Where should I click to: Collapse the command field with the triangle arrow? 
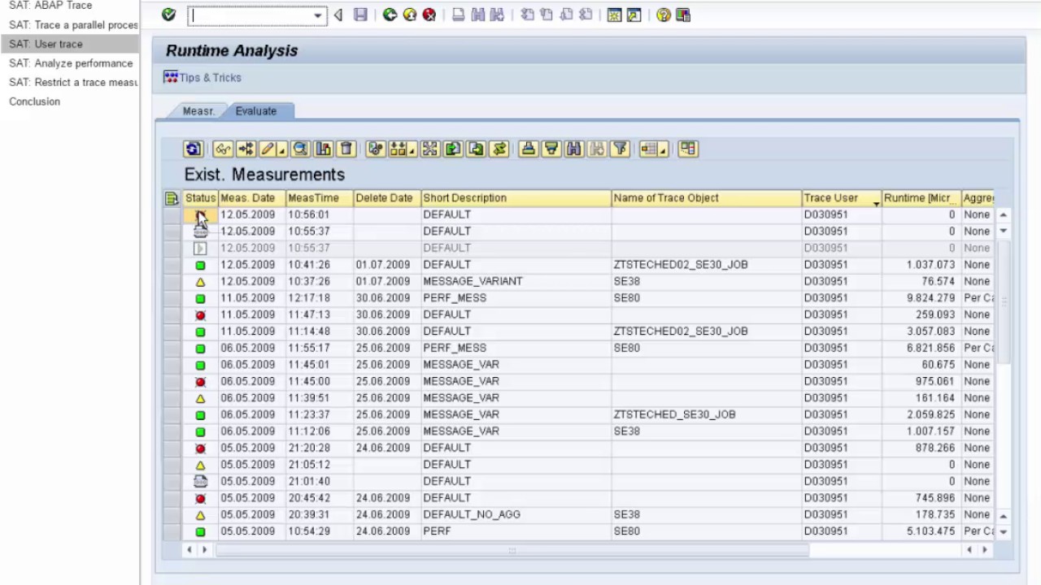338,15
